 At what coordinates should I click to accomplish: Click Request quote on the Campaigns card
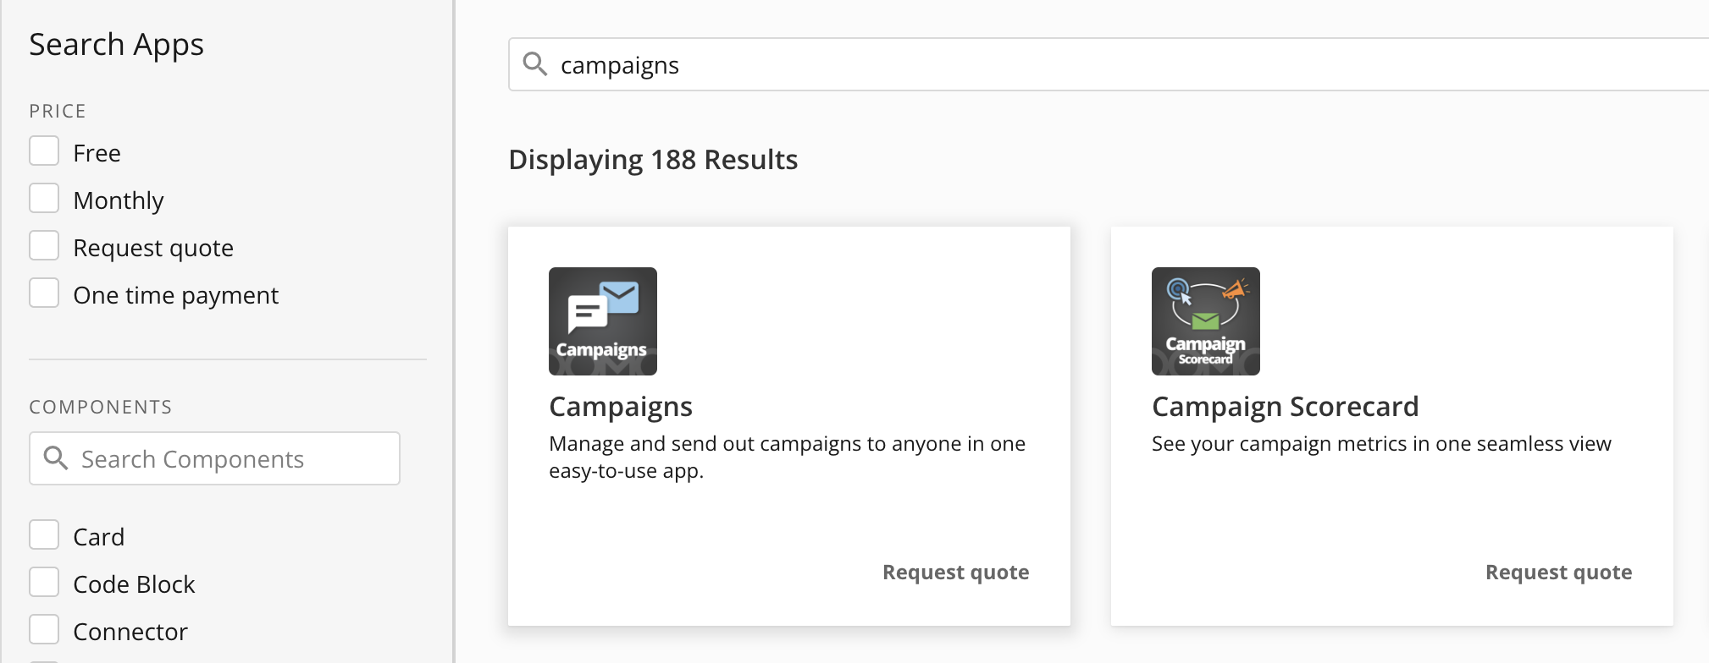point(955,573)
